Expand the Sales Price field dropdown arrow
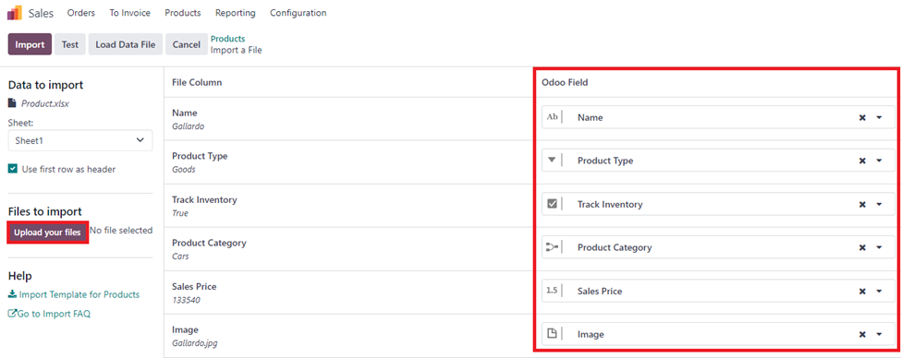 (x=879, y=292)
